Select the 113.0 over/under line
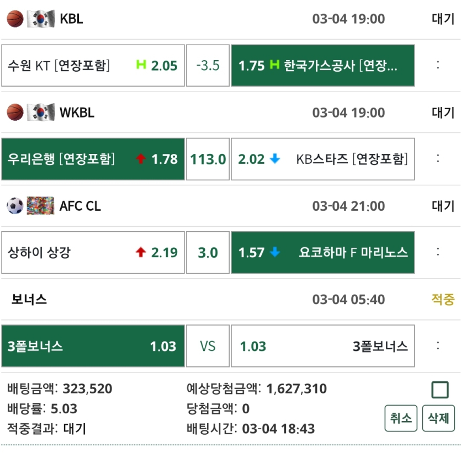The width and height of the screenshot is (461, 453). [x=207, y=159]
